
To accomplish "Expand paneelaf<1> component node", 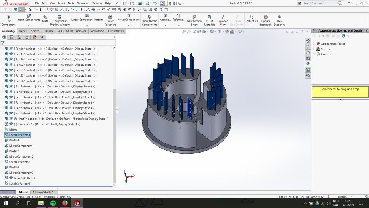I will click(x=2, y=124).
